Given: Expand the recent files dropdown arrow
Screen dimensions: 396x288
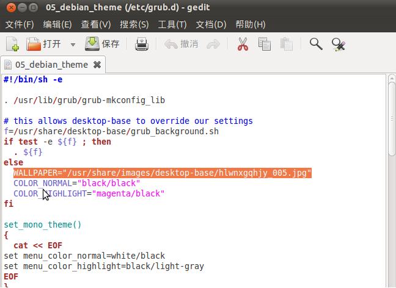Looking at the screenshot, I should coord(73,45).
